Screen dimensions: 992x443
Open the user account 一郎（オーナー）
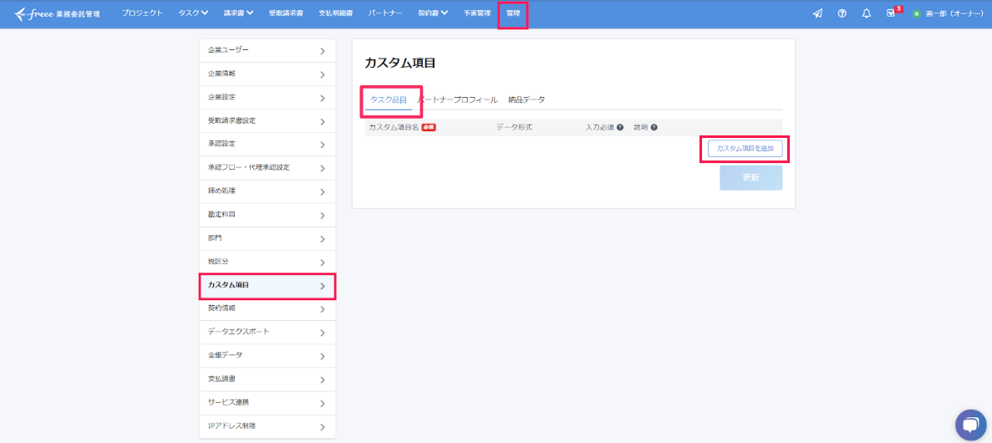[x=948, y=13]
